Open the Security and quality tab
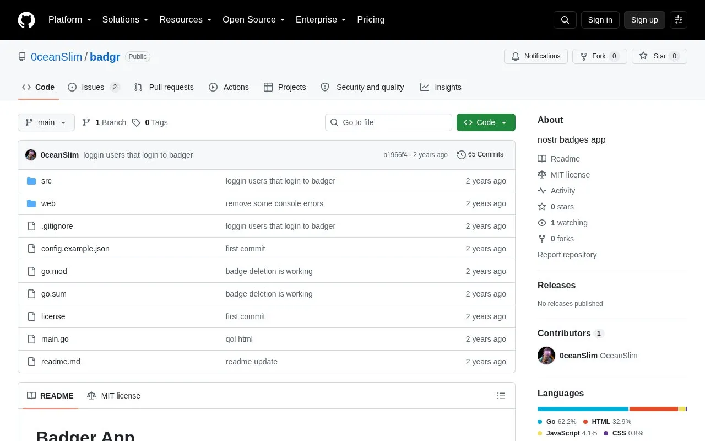The height and width of the screenshot is (441, 705). 363,87
